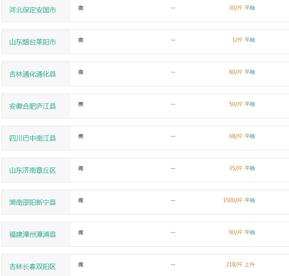Open the 山东烟台莱阳市 location link
Viewport: 289px width, 276px height.
pyautogui.click(x=33, y=42)
